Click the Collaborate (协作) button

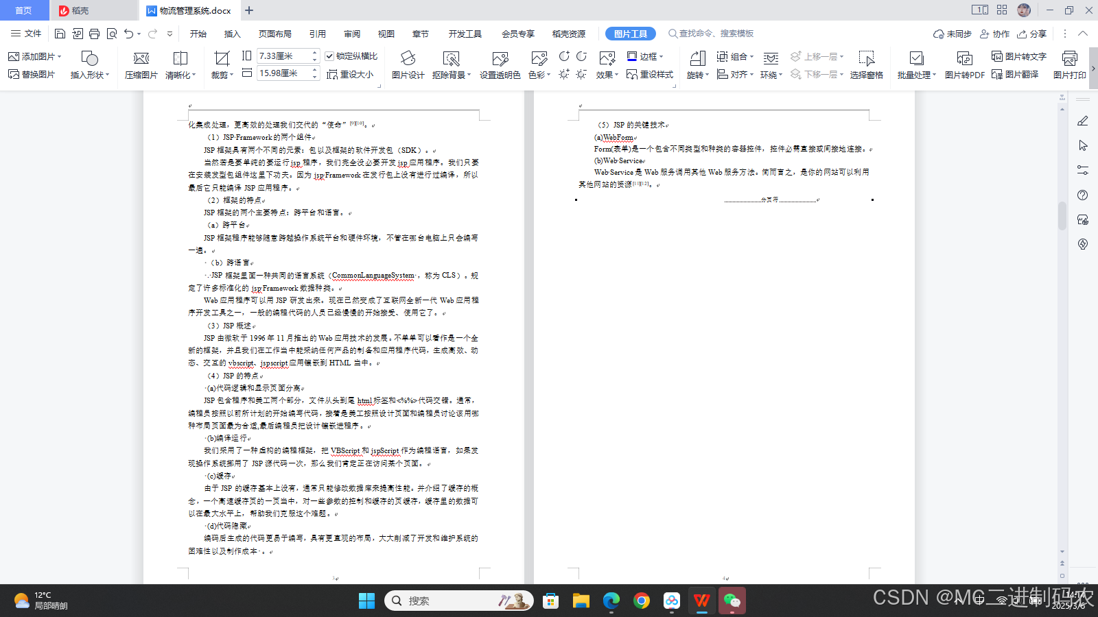tap(995, 34)
